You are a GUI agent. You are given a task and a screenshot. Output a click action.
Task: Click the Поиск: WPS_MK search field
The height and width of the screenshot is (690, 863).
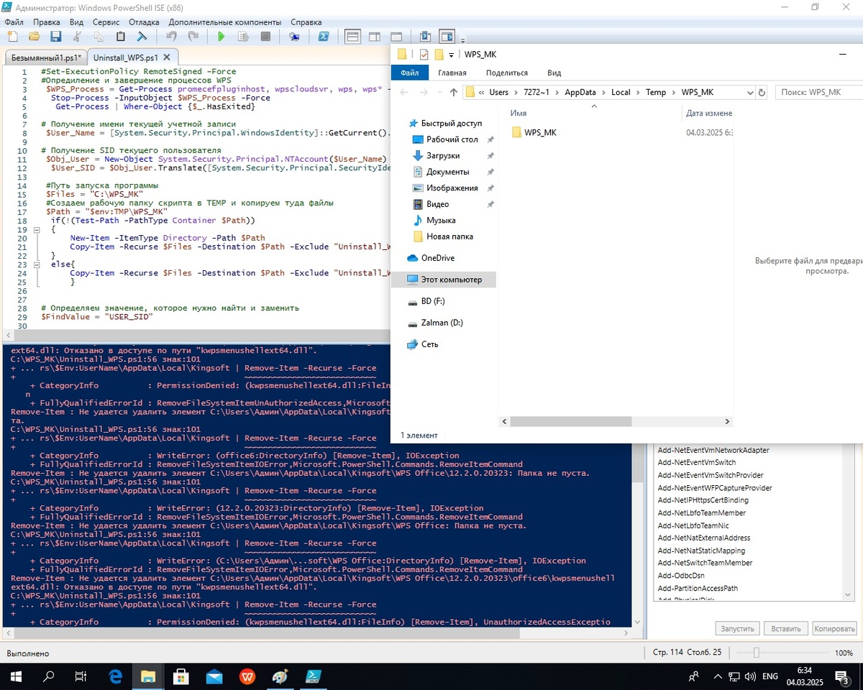[819, 92]
